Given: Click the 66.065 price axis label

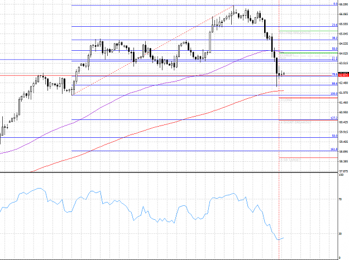Looking at the screenshot, I should [x=343, y=14].
